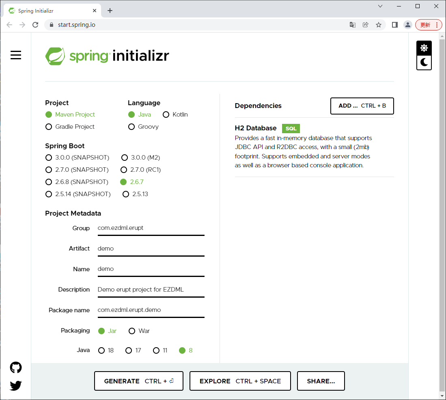Choose Java language
This screenshot has height=400, width=446.
(x=139, y=115)
